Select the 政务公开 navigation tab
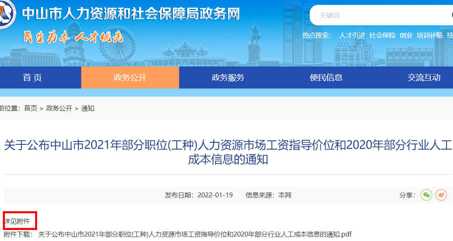 pyautogui.click(x=130, y=77)
